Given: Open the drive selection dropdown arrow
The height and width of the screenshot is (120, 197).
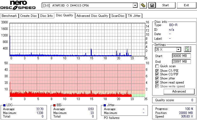Looking at the screenshot, I should point(135,5).
